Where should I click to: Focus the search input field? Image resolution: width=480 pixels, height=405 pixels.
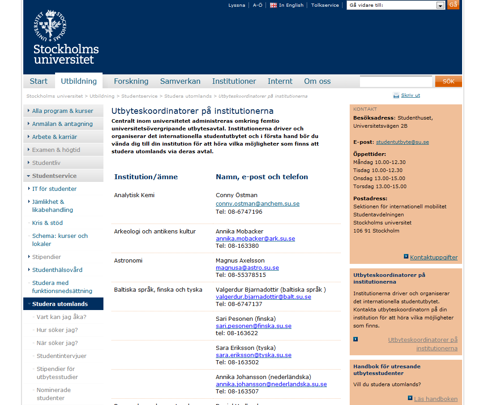tap(396, 82)
